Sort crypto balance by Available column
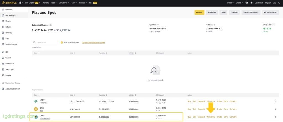The image size is (283, 122). (x=103, y=95)
